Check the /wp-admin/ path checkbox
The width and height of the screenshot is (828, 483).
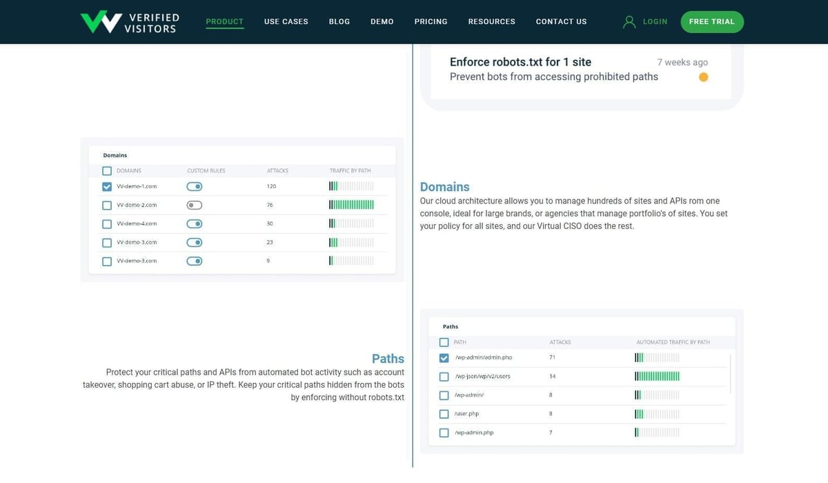click(444, 395)
